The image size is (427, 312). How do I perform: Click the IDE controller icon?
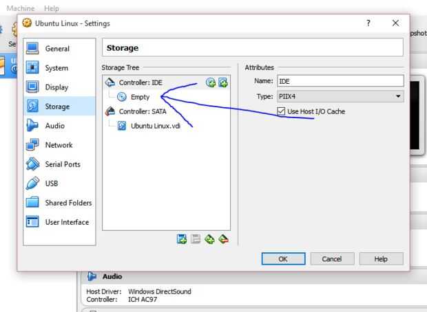click(x=110, y=82)
